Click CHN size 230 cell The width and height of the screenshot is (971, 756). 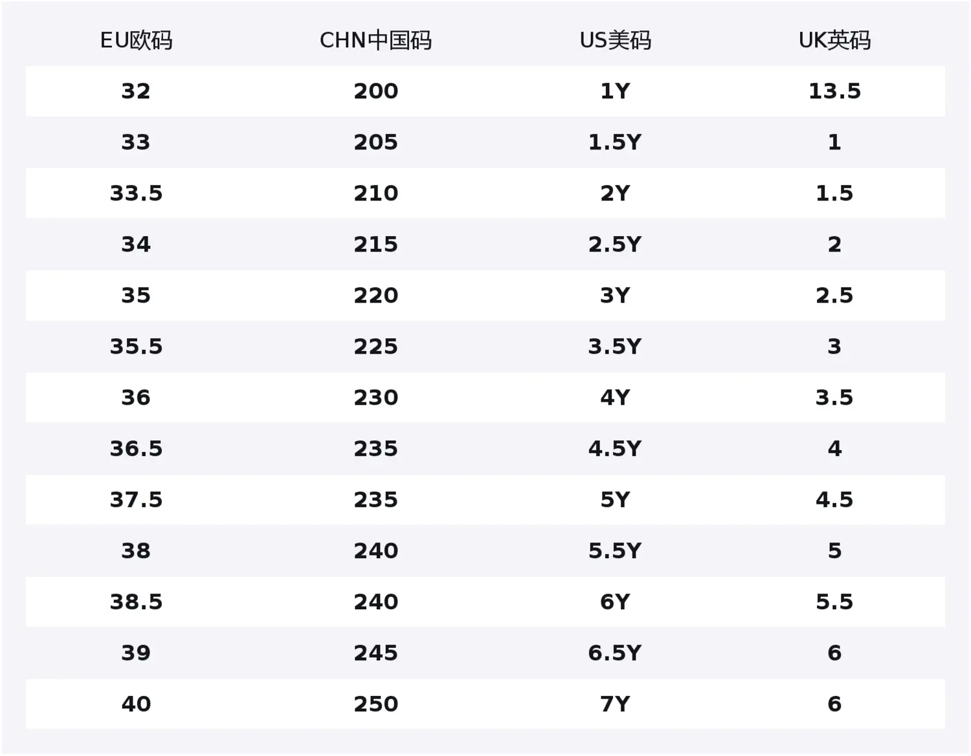click(375, 398)
